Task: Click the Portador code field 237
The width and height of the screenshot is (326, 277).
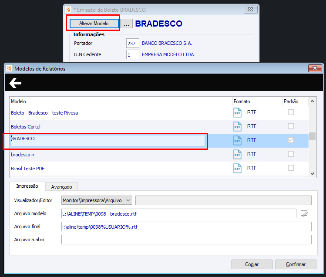Action: (x=132, y=43)
